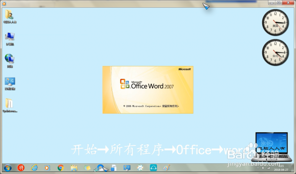Screen dimensions: 296x174
Task: Open the pinwheel app taskbar icon
Action: [x=140, y=167]
